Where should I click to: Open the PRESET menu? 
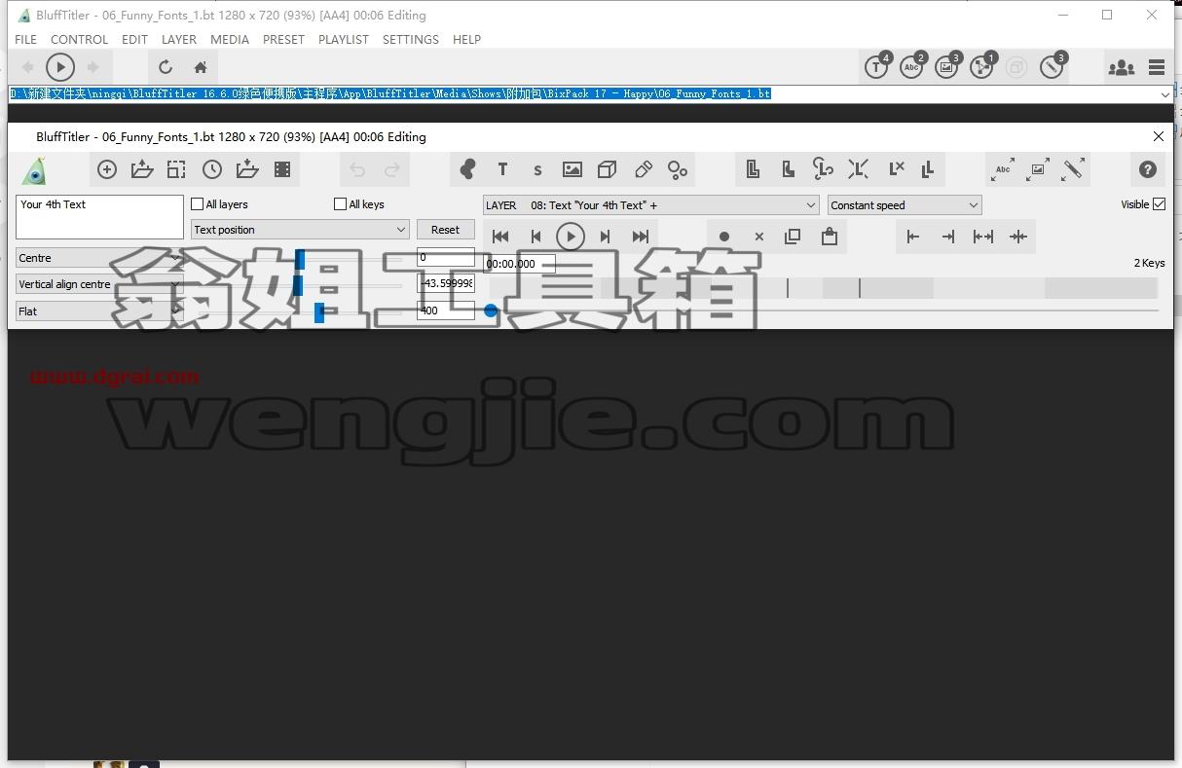283,39
